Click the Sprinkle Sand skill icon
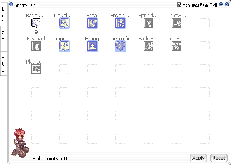231x165 pixels. tap(148, 23)
